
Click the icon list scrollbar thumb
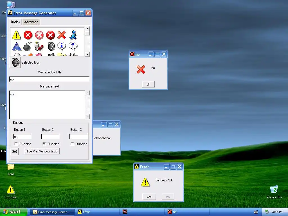tap(87, 33)
